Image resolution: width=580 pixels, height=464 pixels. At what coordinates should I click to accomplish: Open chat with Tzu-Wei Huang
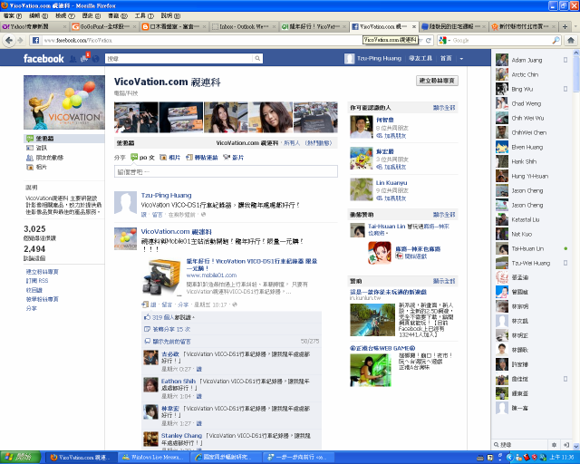(532, 263)
